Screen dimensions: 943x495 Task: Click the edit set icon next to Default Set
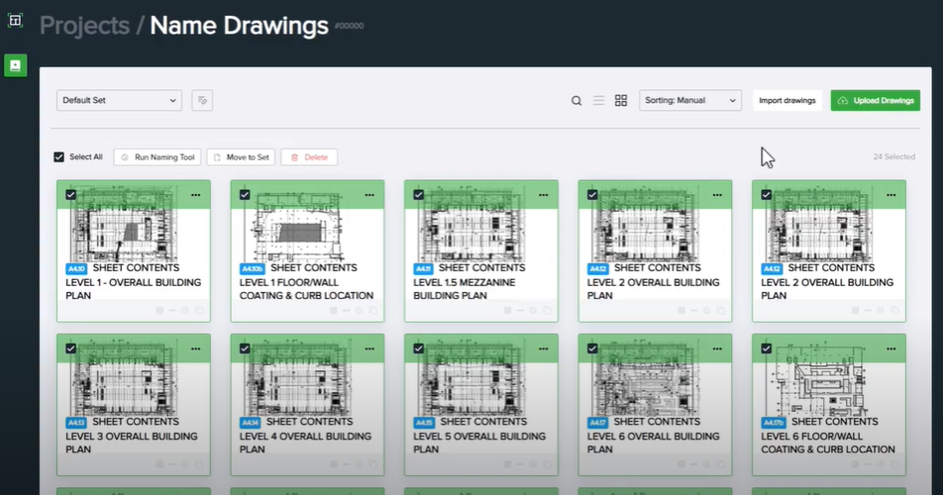[202, 100]
